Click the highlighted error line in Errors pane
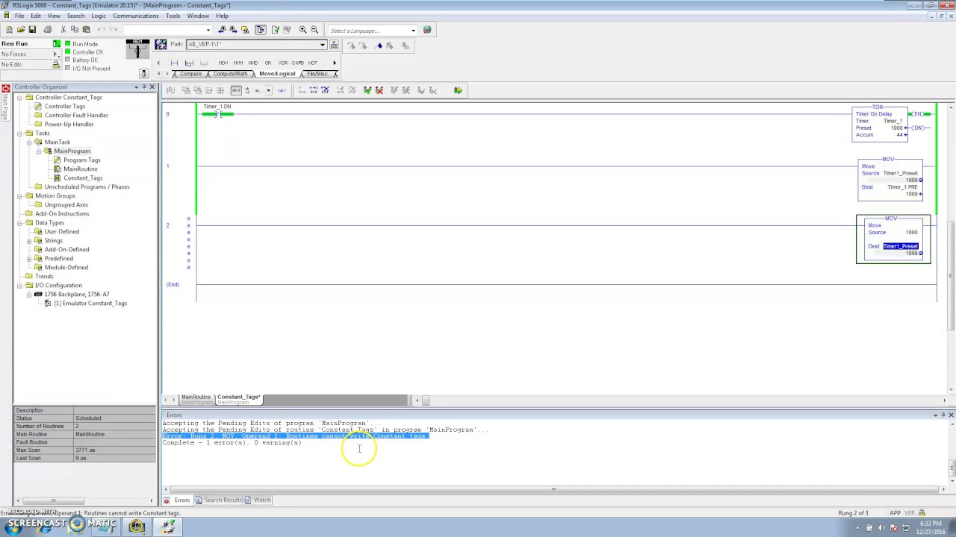This screenshot has height=537, width=956. pyautogui.click(x=295, y=436)
